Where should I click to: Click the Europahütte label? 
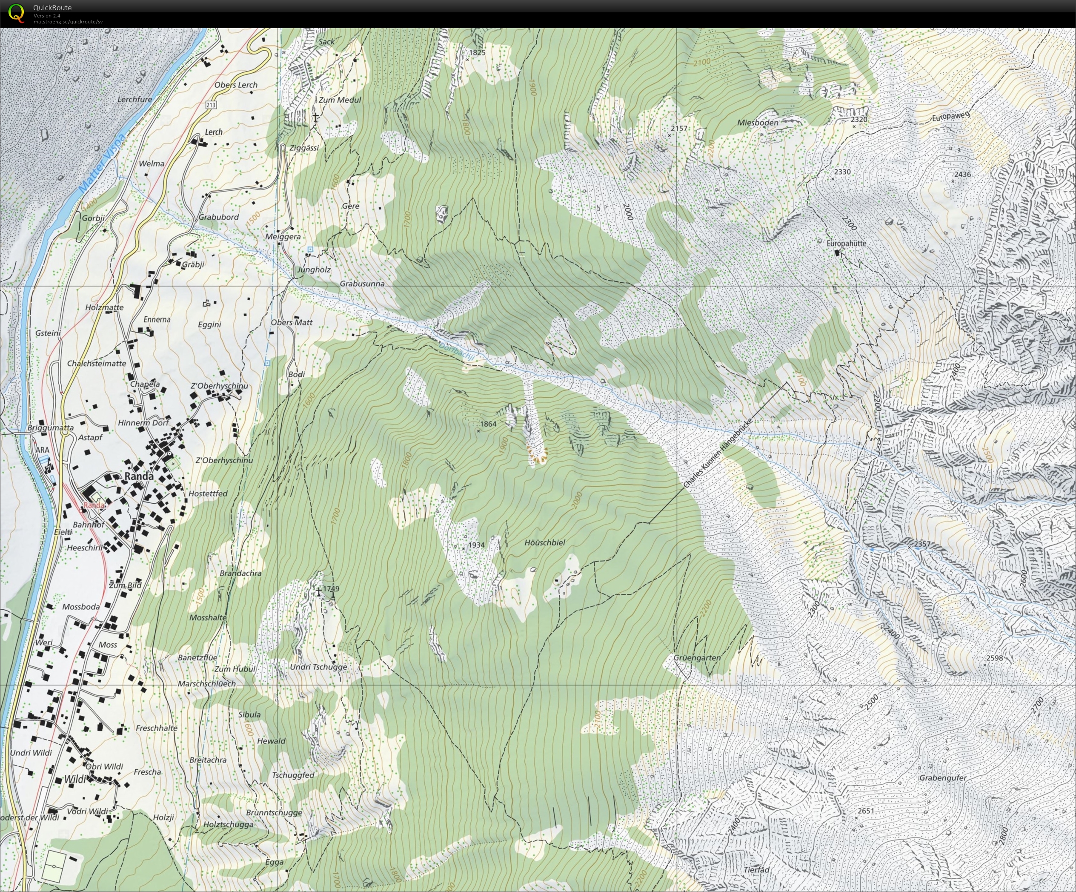(x=847, y=243)
